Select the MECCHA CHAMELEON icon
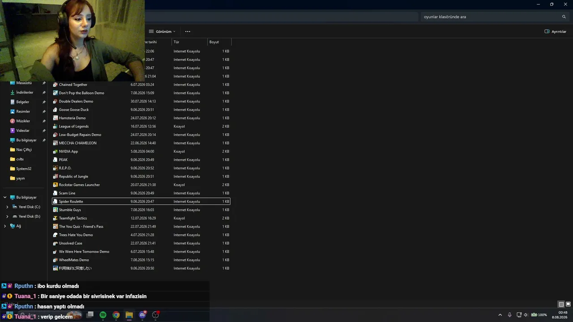The image size is (573, 322). (56, 143)
